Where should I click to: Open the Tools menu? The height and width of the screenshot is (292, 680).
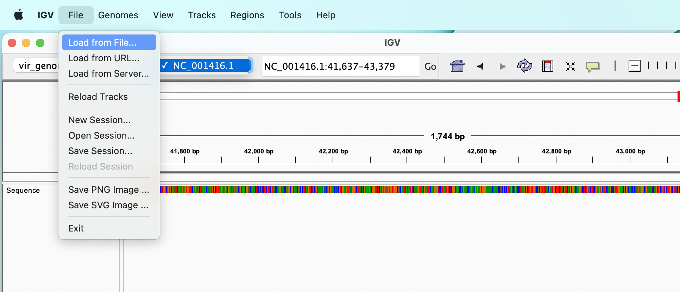(x=290, y=15)
